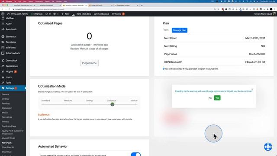Confirm cache warmup with Yes
This screenshot has height=156, width=277.
[x=217, y=98]
